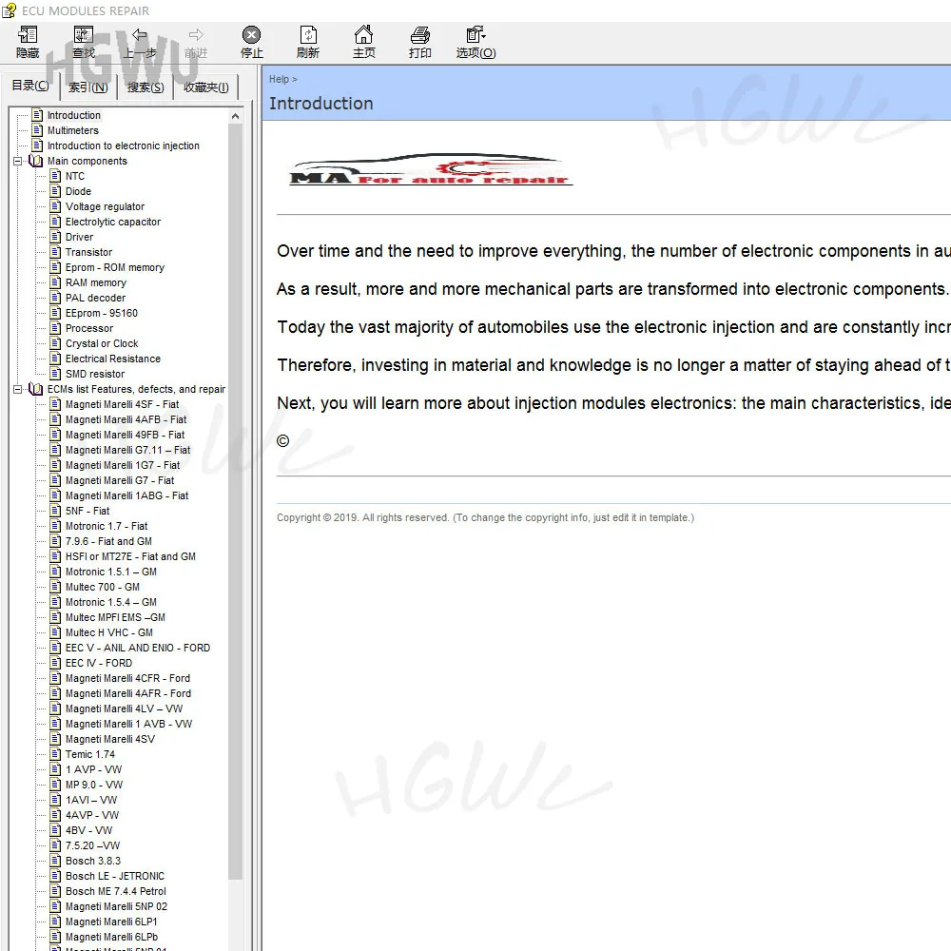Open the PAL decoder topic
The height and width of the screenshot is (951, 951).
click(95, 298)
